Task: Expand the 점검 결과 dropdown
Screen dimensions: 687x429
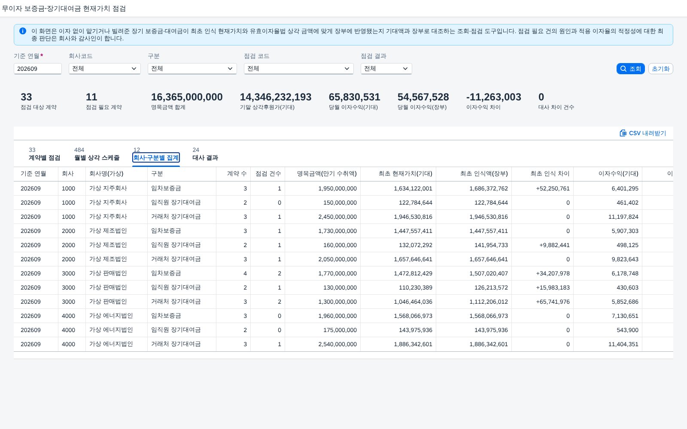Action: (x=386, y=69)
